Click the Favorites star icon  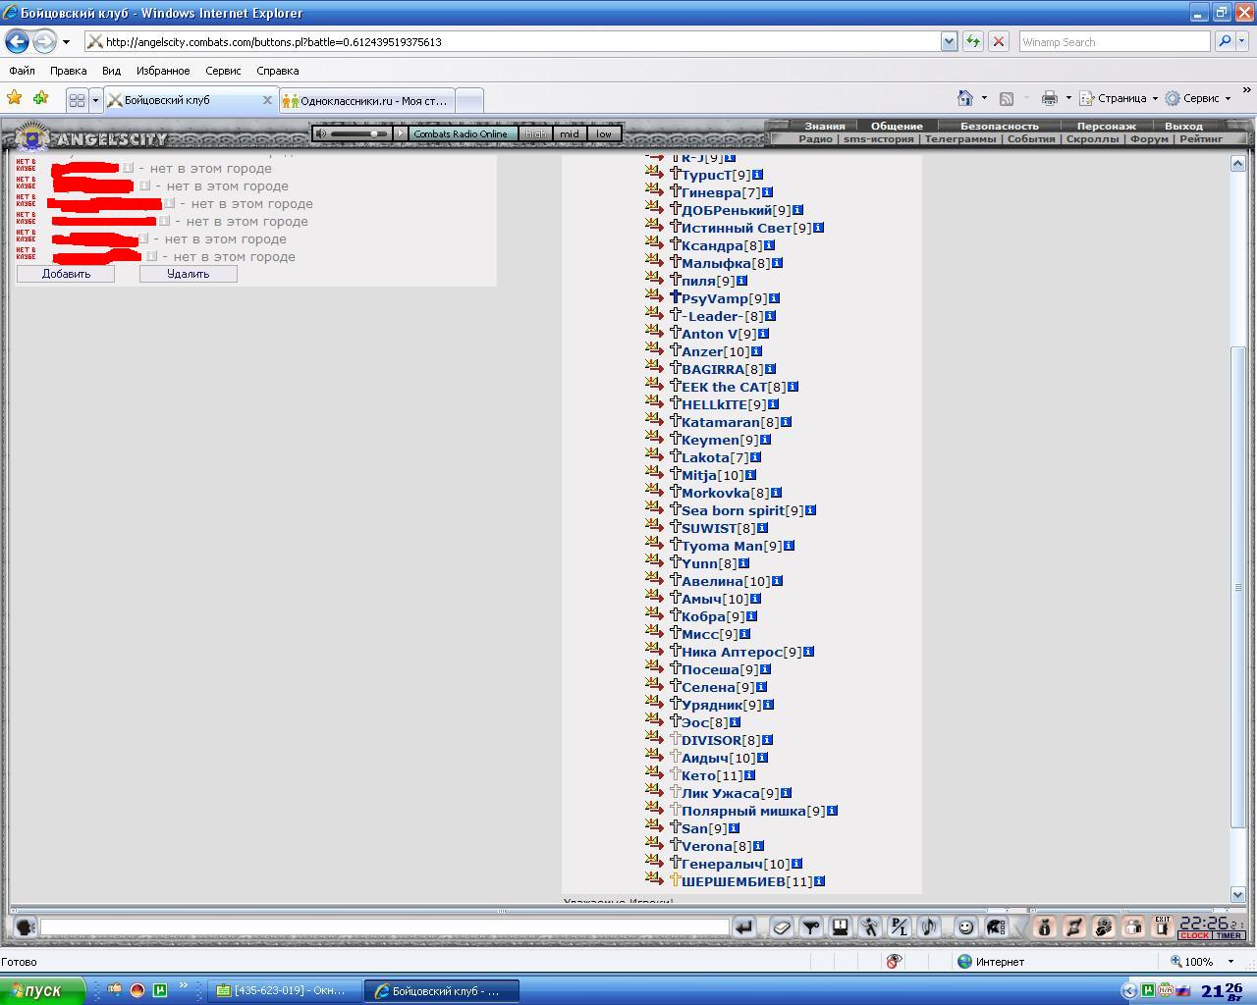(x=14, y=98)
